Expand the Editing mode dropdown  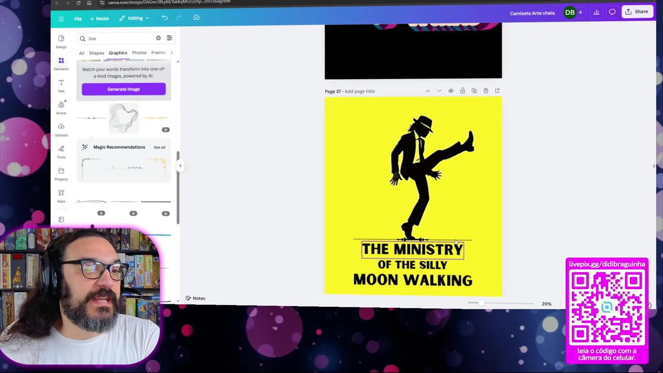coord(134,18)
